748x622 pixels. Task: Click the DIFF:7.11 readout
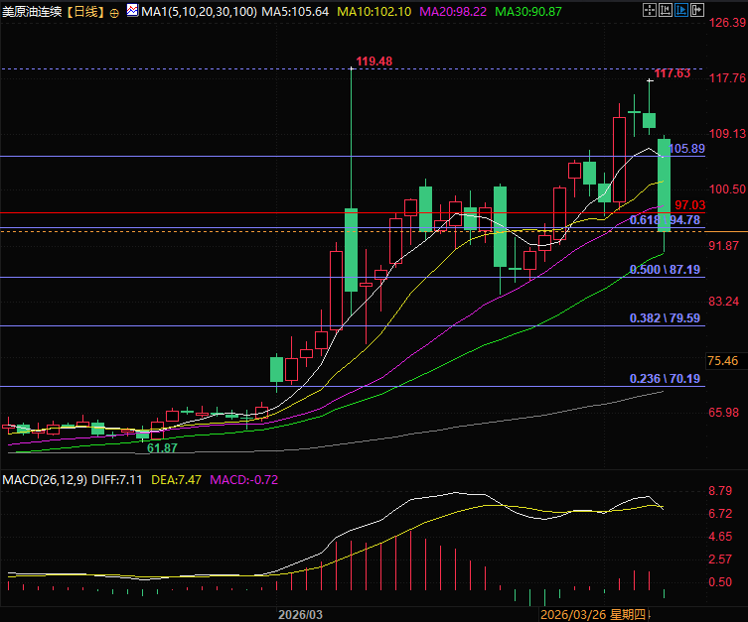[x=117, y=479]
